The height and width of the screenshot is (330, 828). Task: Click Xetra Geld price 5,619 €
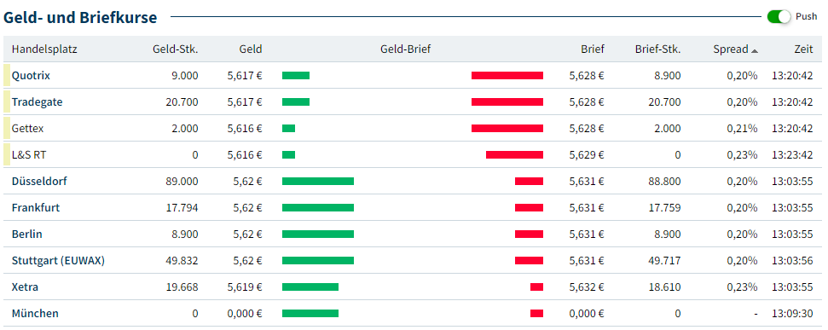point(245,287)
